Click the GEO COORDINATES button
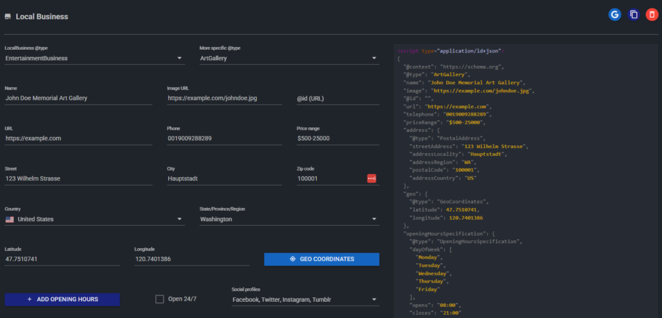This screenshot has width=662, height=318. point(322,259)
